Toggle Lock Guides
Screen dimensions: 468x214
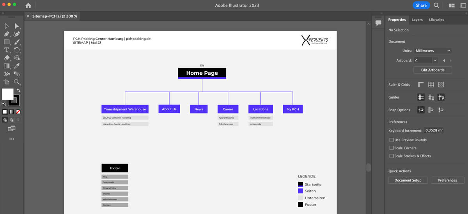tap(431, 97)
